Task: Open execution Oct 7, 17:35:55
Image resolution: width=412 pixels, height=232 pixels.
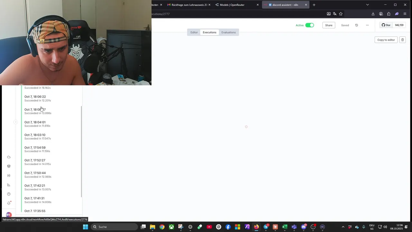Action: coord(51,211)
